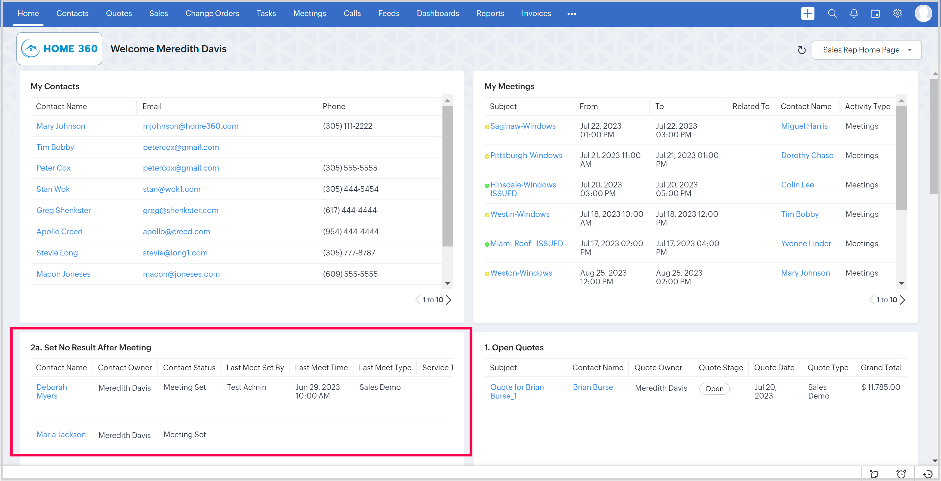Open the calendar icon in header
Viewport: 941px width, 481px height.
(x=875, y=14)
